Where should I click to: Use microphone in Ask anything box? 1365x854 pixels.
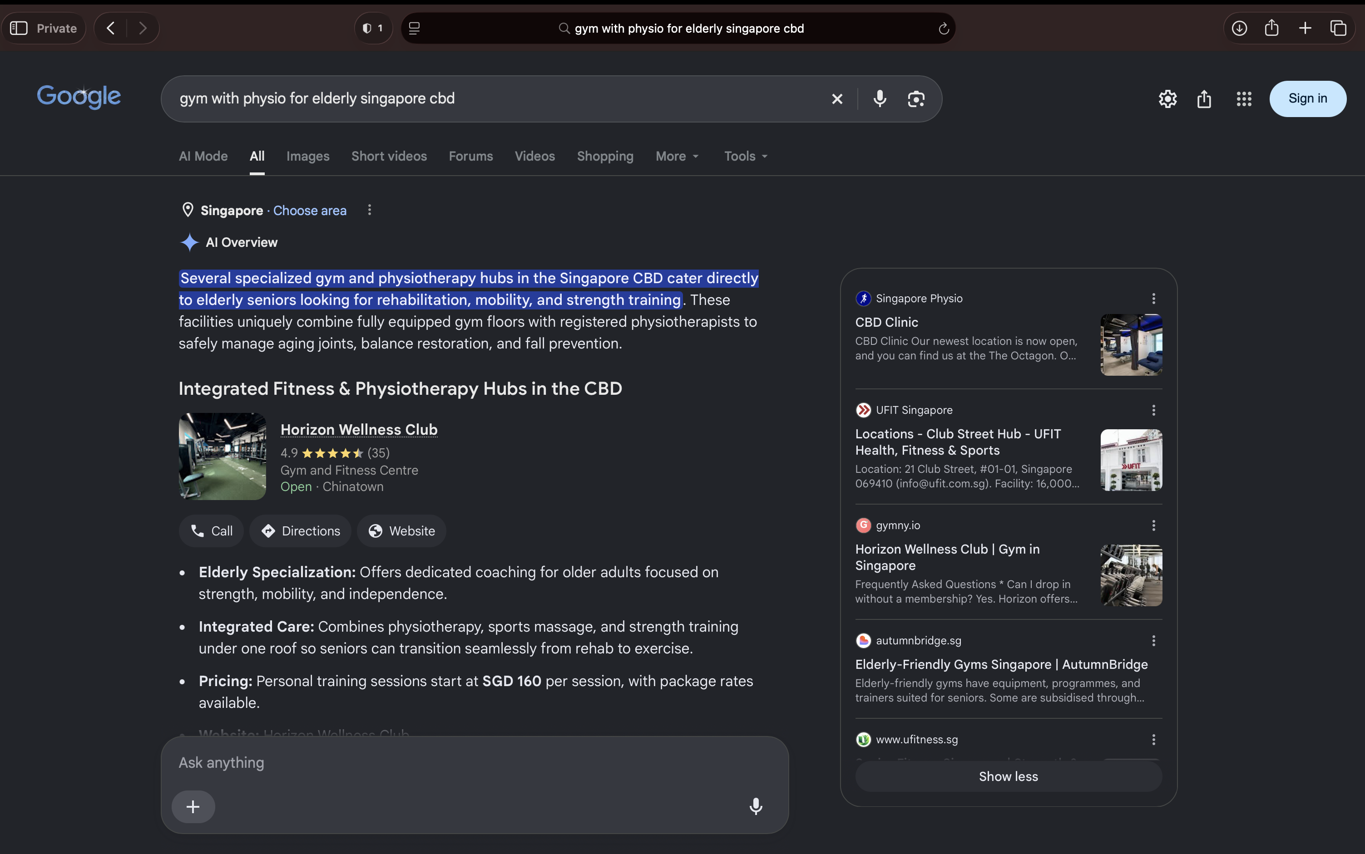click(x=756, y=806)
